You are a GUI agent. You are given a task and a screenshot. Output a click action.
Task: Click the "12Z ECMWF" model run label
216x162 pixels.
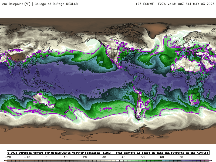144,4
